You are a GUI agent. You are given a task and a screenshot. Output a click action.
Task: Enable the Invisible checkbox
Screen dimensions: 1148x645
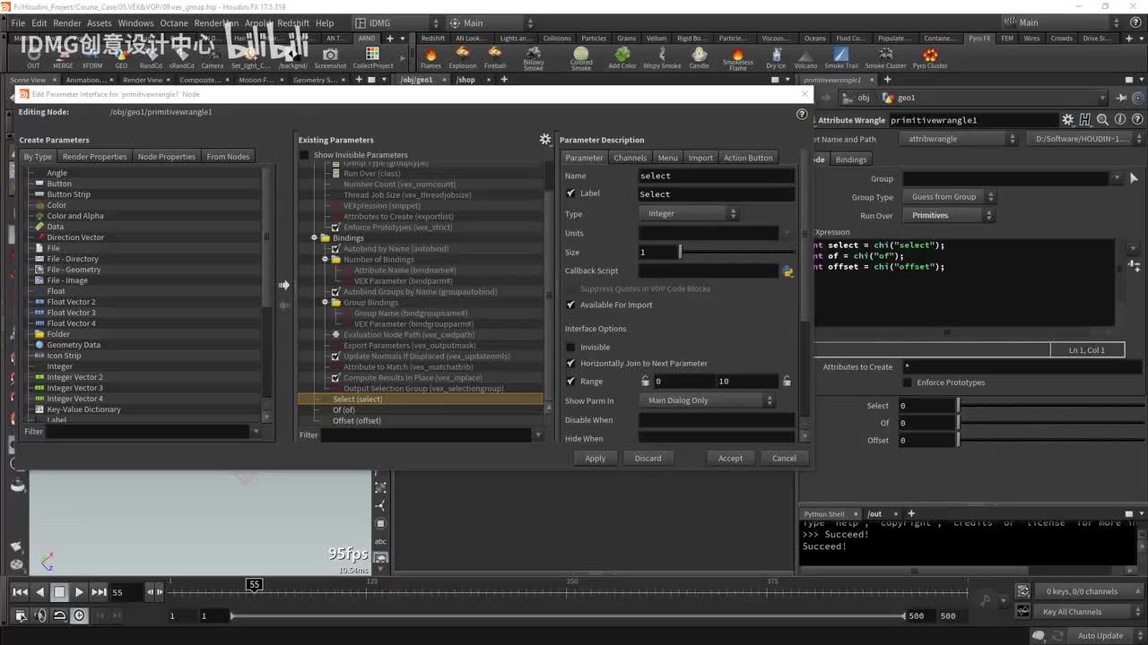click(571, 348)
